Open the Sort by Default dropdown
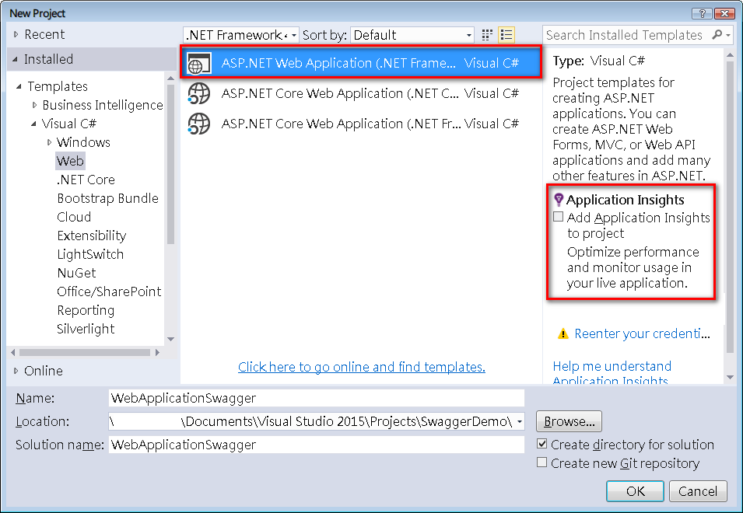The width and height of the screenshot is (743, 513). coord(468,35)
